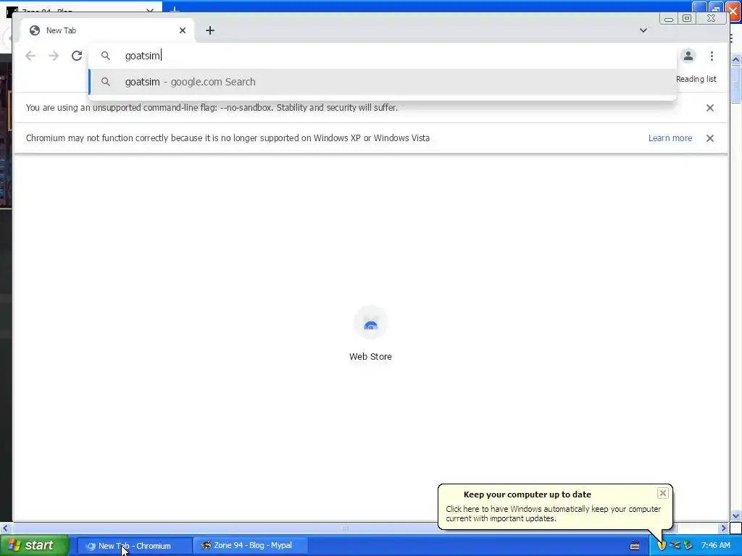Maximize the Chromium window
The height and width of the screenshot is (556, 742).
pyautogui.click(x=687, y=18)
